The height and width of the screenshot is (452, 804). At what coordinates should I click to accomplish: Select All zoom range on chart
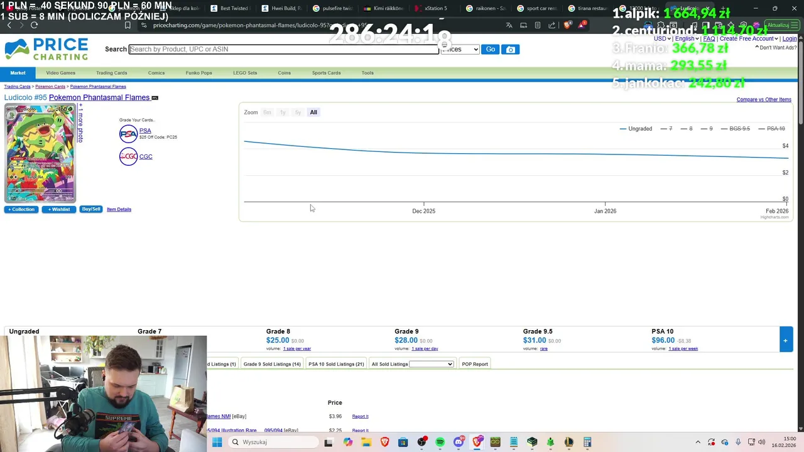pos(313,112)
